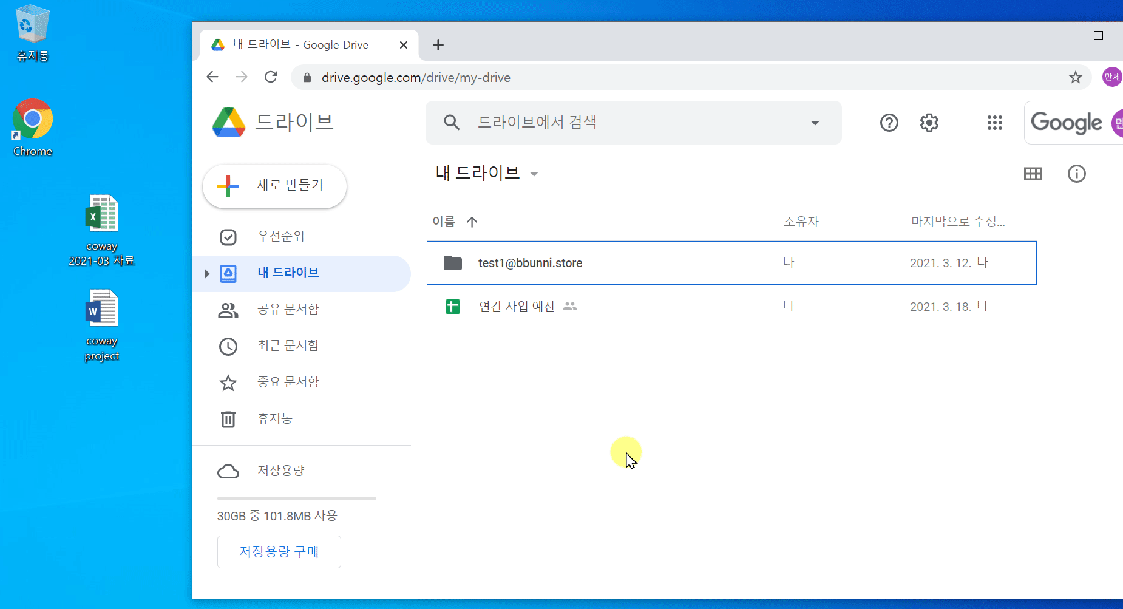
Task: Click the test1@bbunni.store folder icon
Action: click(453, 263)
